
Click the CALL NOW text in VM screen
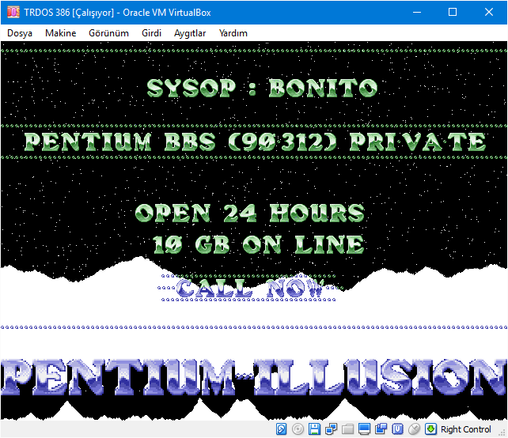pos(250,288)
